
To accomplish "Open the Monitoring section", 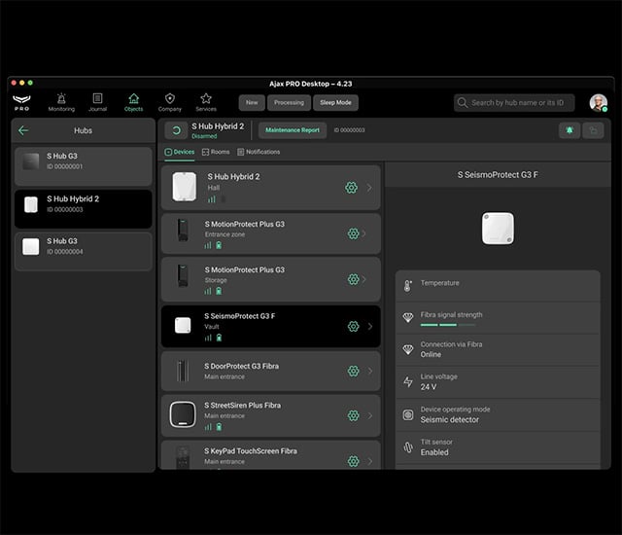I will pyautogui.click(x=61, y=102).
